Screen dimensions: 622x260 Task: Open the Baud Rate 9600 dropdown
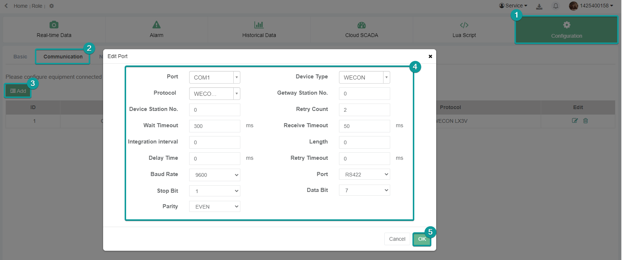click(215, 175)
